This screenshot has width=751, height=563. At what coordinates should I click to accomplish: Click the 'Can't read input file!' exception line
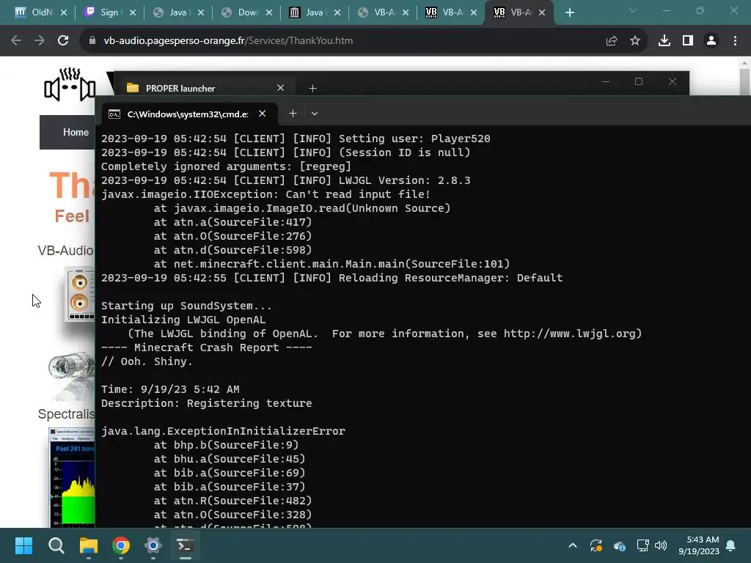coord(265,194)
